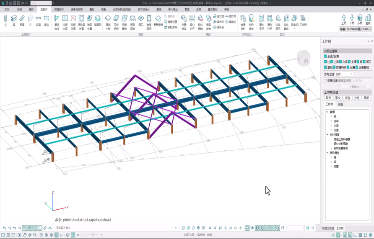Open the 方向过滤 dropdown
The width and height of the screenshot is (374, 239).
tap(344, 74)
